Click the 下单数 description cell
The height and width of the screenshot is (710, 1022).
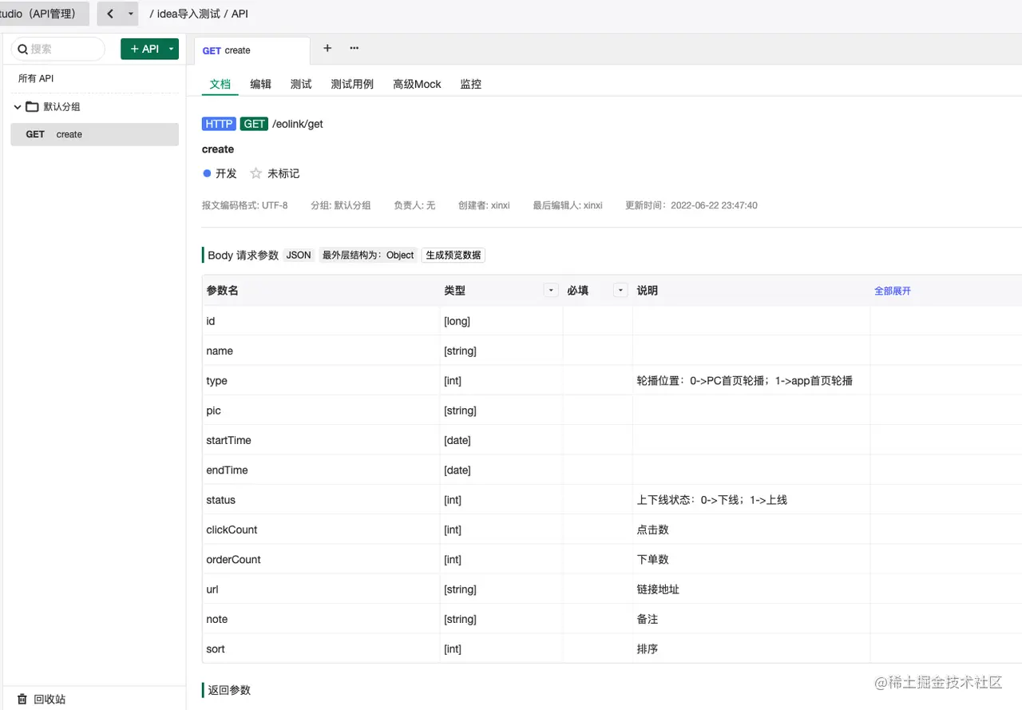pos(653,560)
